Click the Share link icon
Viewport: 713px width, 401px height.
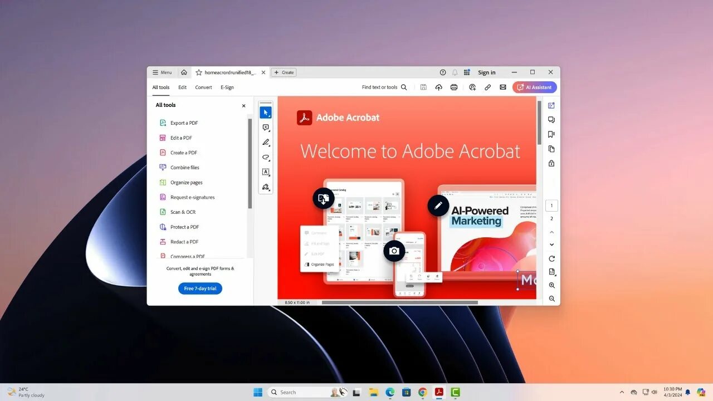[487, 87]
